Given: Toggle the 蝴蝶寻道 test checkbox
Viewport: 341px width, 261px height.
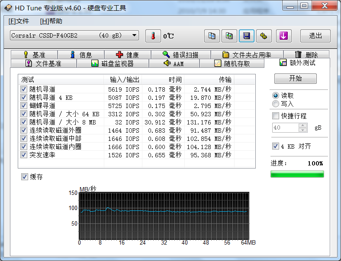Looking at the screenshot, I should click(24, 106).
